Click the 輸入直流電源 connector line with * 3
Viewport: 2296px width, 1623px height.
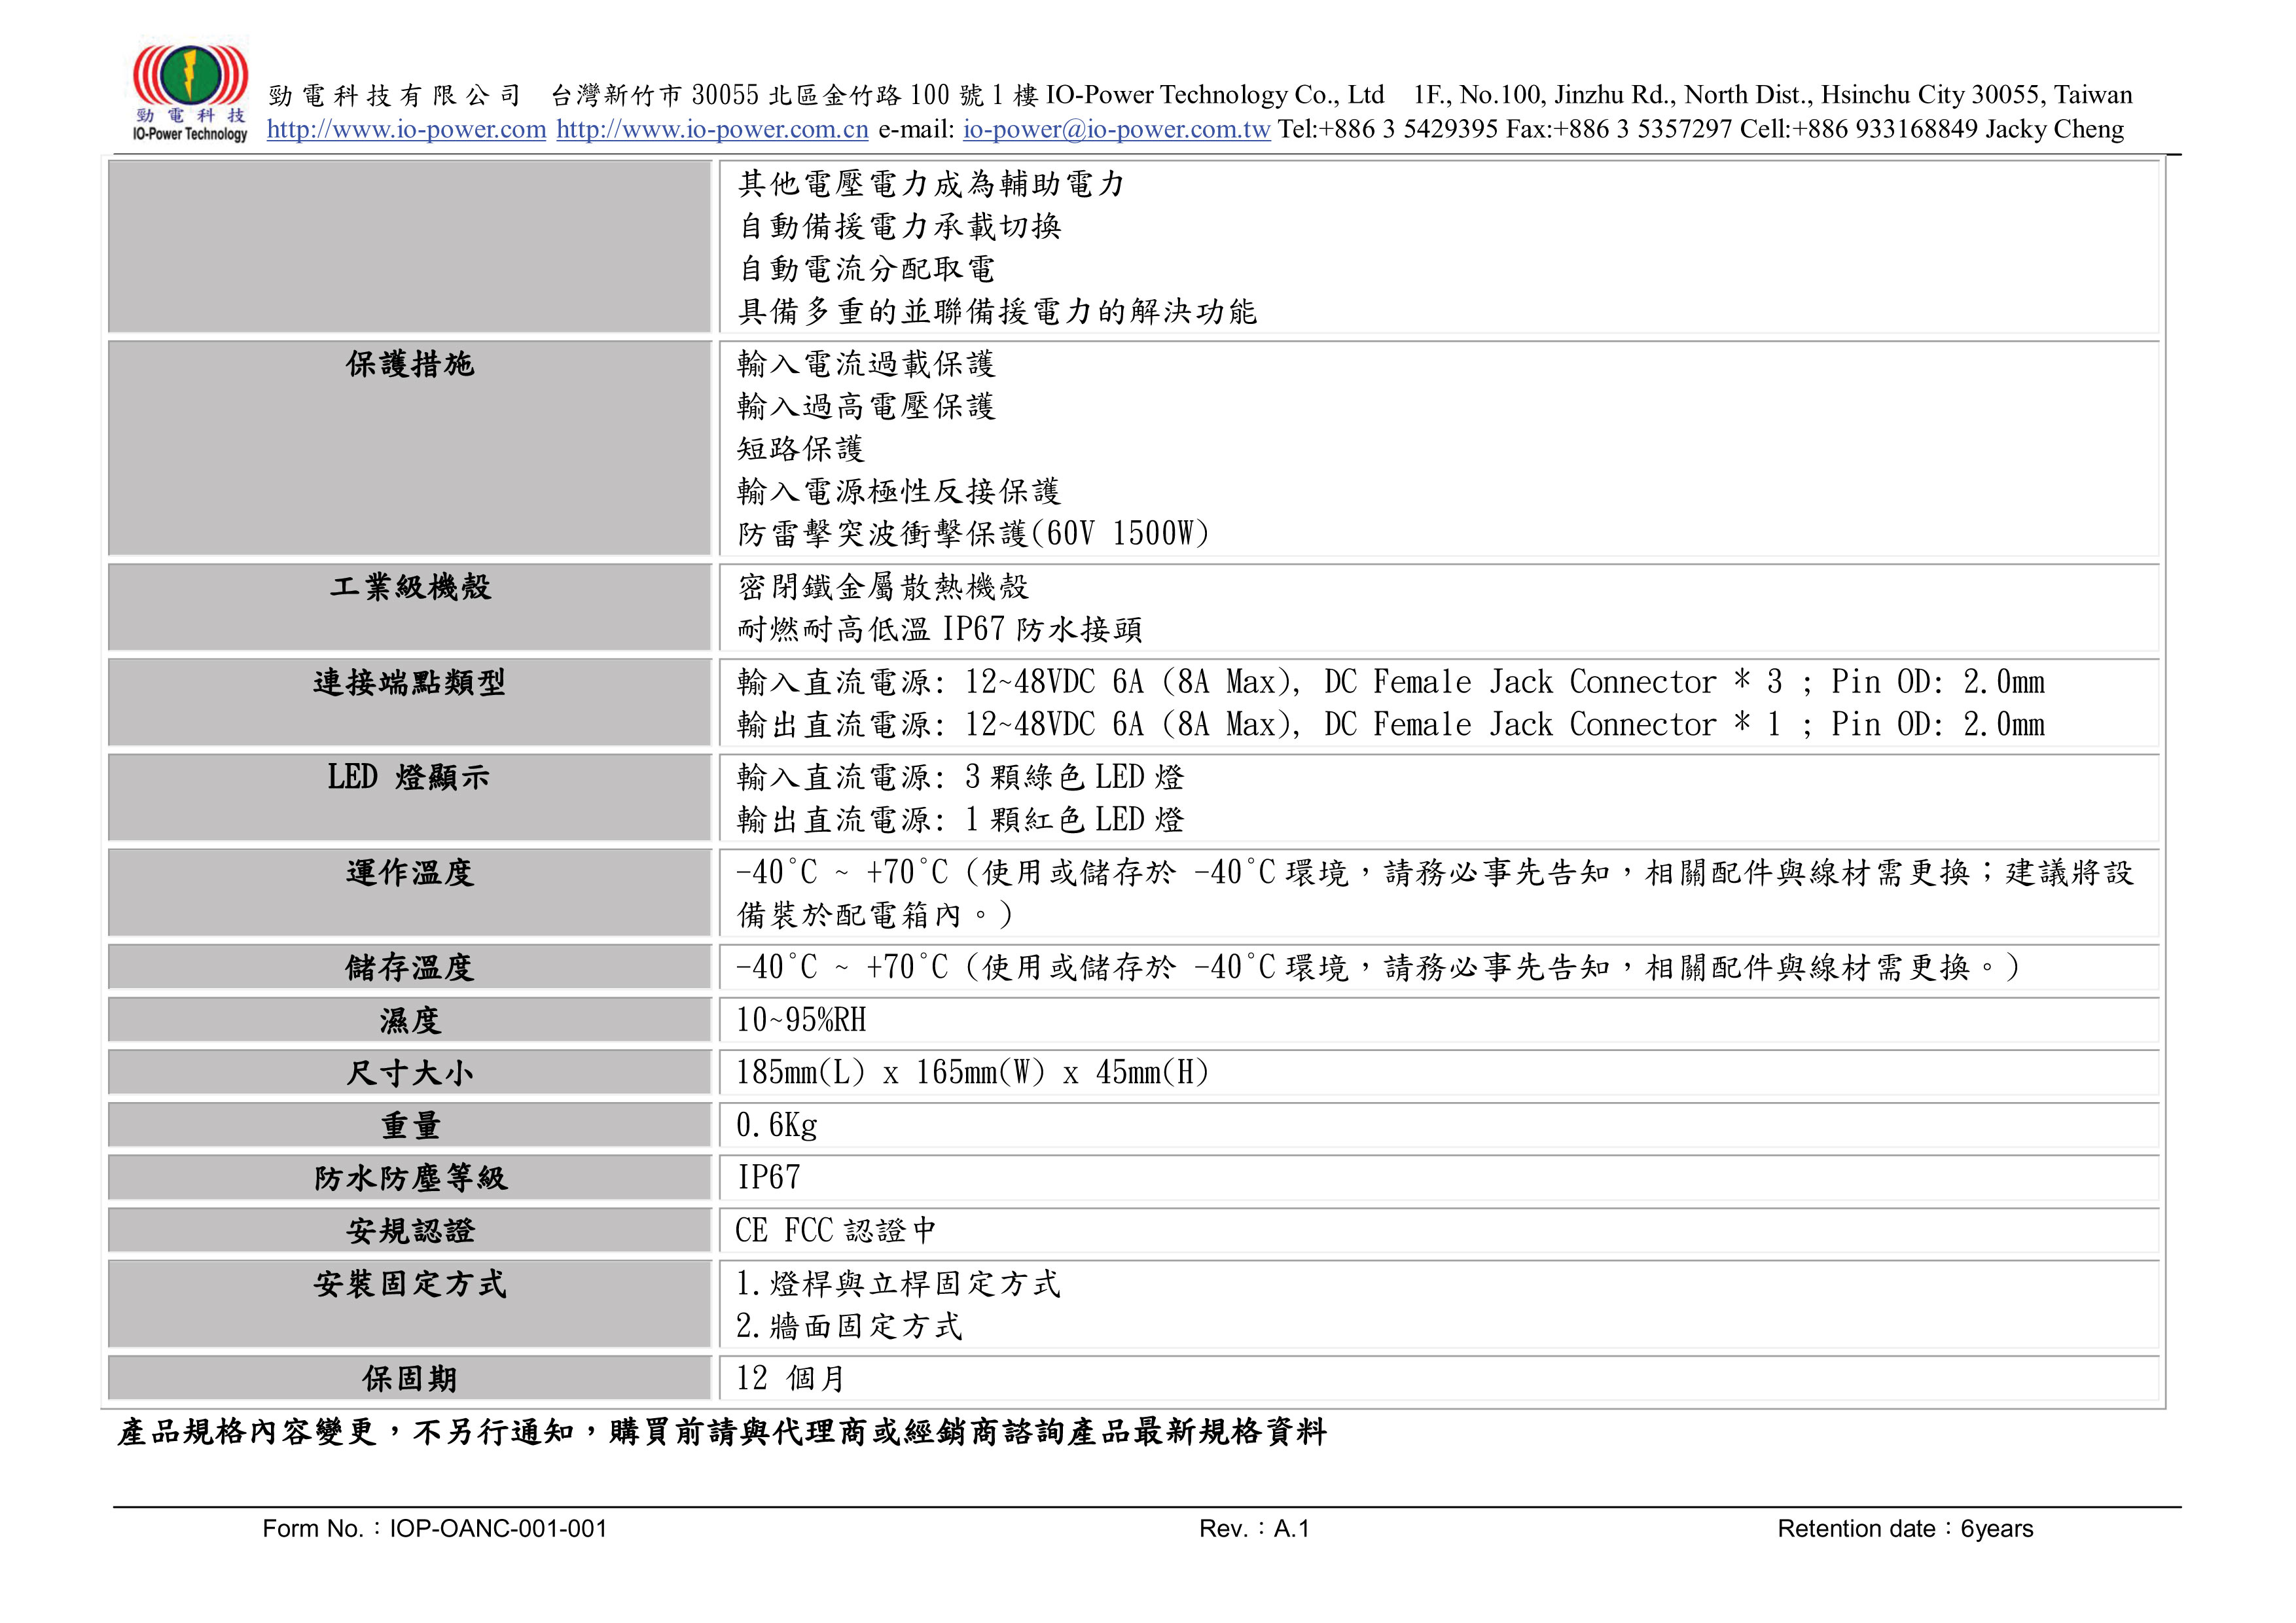pyautogui.click(x=1391, y=681)
